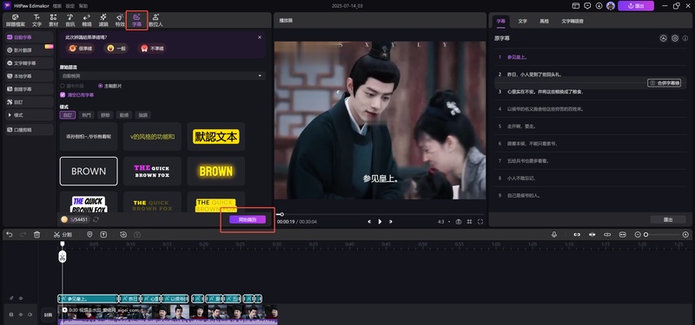695x325 pixels.
Task: Choose the glowing yellow BROWN style
Action: coord(215,171)
